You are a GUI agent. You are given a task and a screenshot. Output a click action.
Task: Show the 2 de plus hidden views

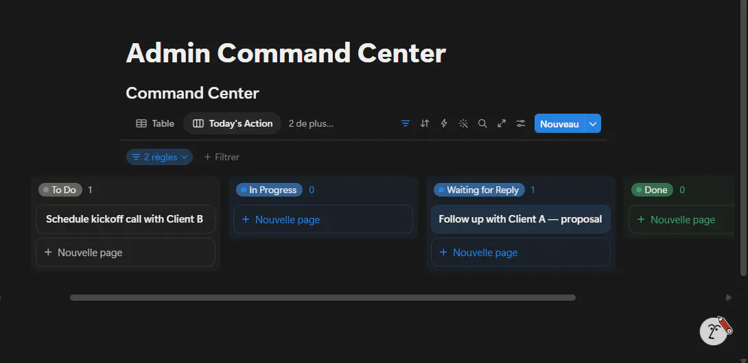(311, 123)
